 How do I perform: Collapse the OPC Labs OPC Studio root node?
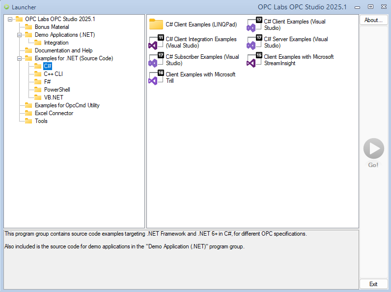coord(11,19)
